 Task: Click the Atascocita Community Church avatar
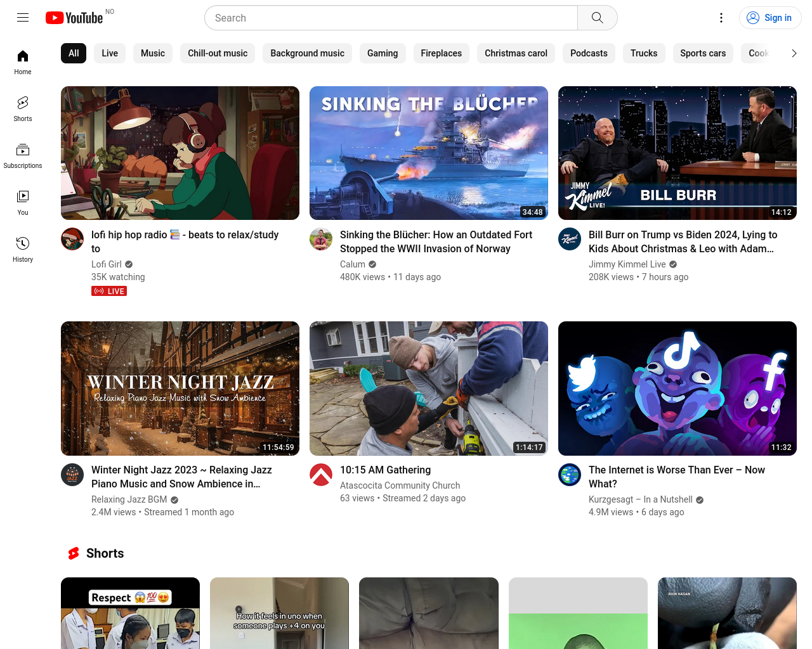[321, 475]
